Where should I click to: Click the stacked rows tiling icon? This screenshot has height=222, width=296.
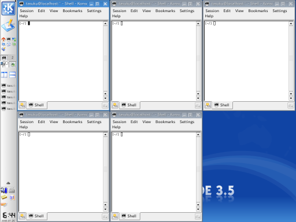(x=13, y=75)
